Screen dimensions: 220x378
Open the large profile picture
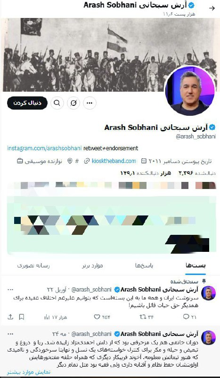coord(190,90)
